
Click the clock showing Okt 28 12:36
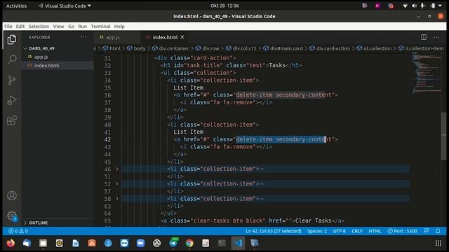coord(224,6)
